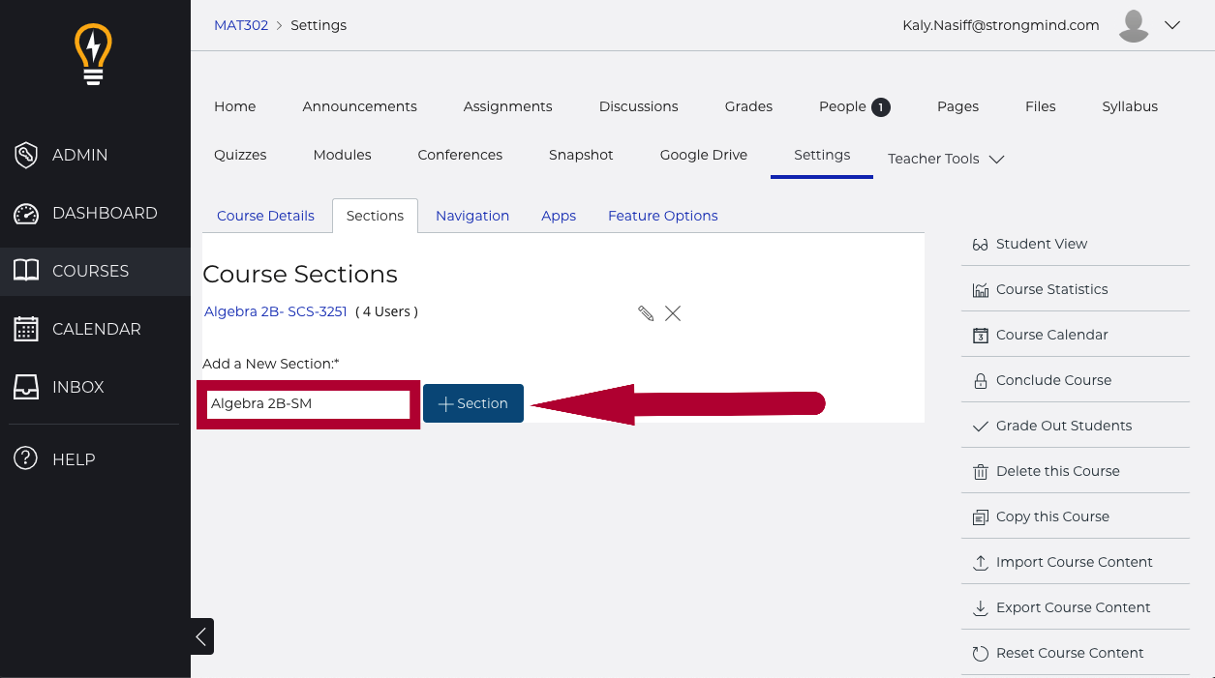Click Course Statistics link text

(x=1052, y=289)
